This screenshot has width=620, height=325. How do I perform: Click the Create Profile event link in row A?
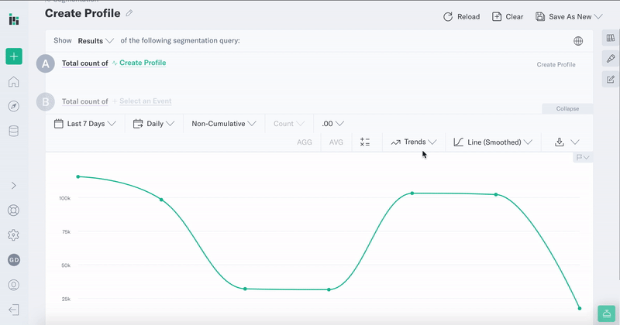coord(143,63)
